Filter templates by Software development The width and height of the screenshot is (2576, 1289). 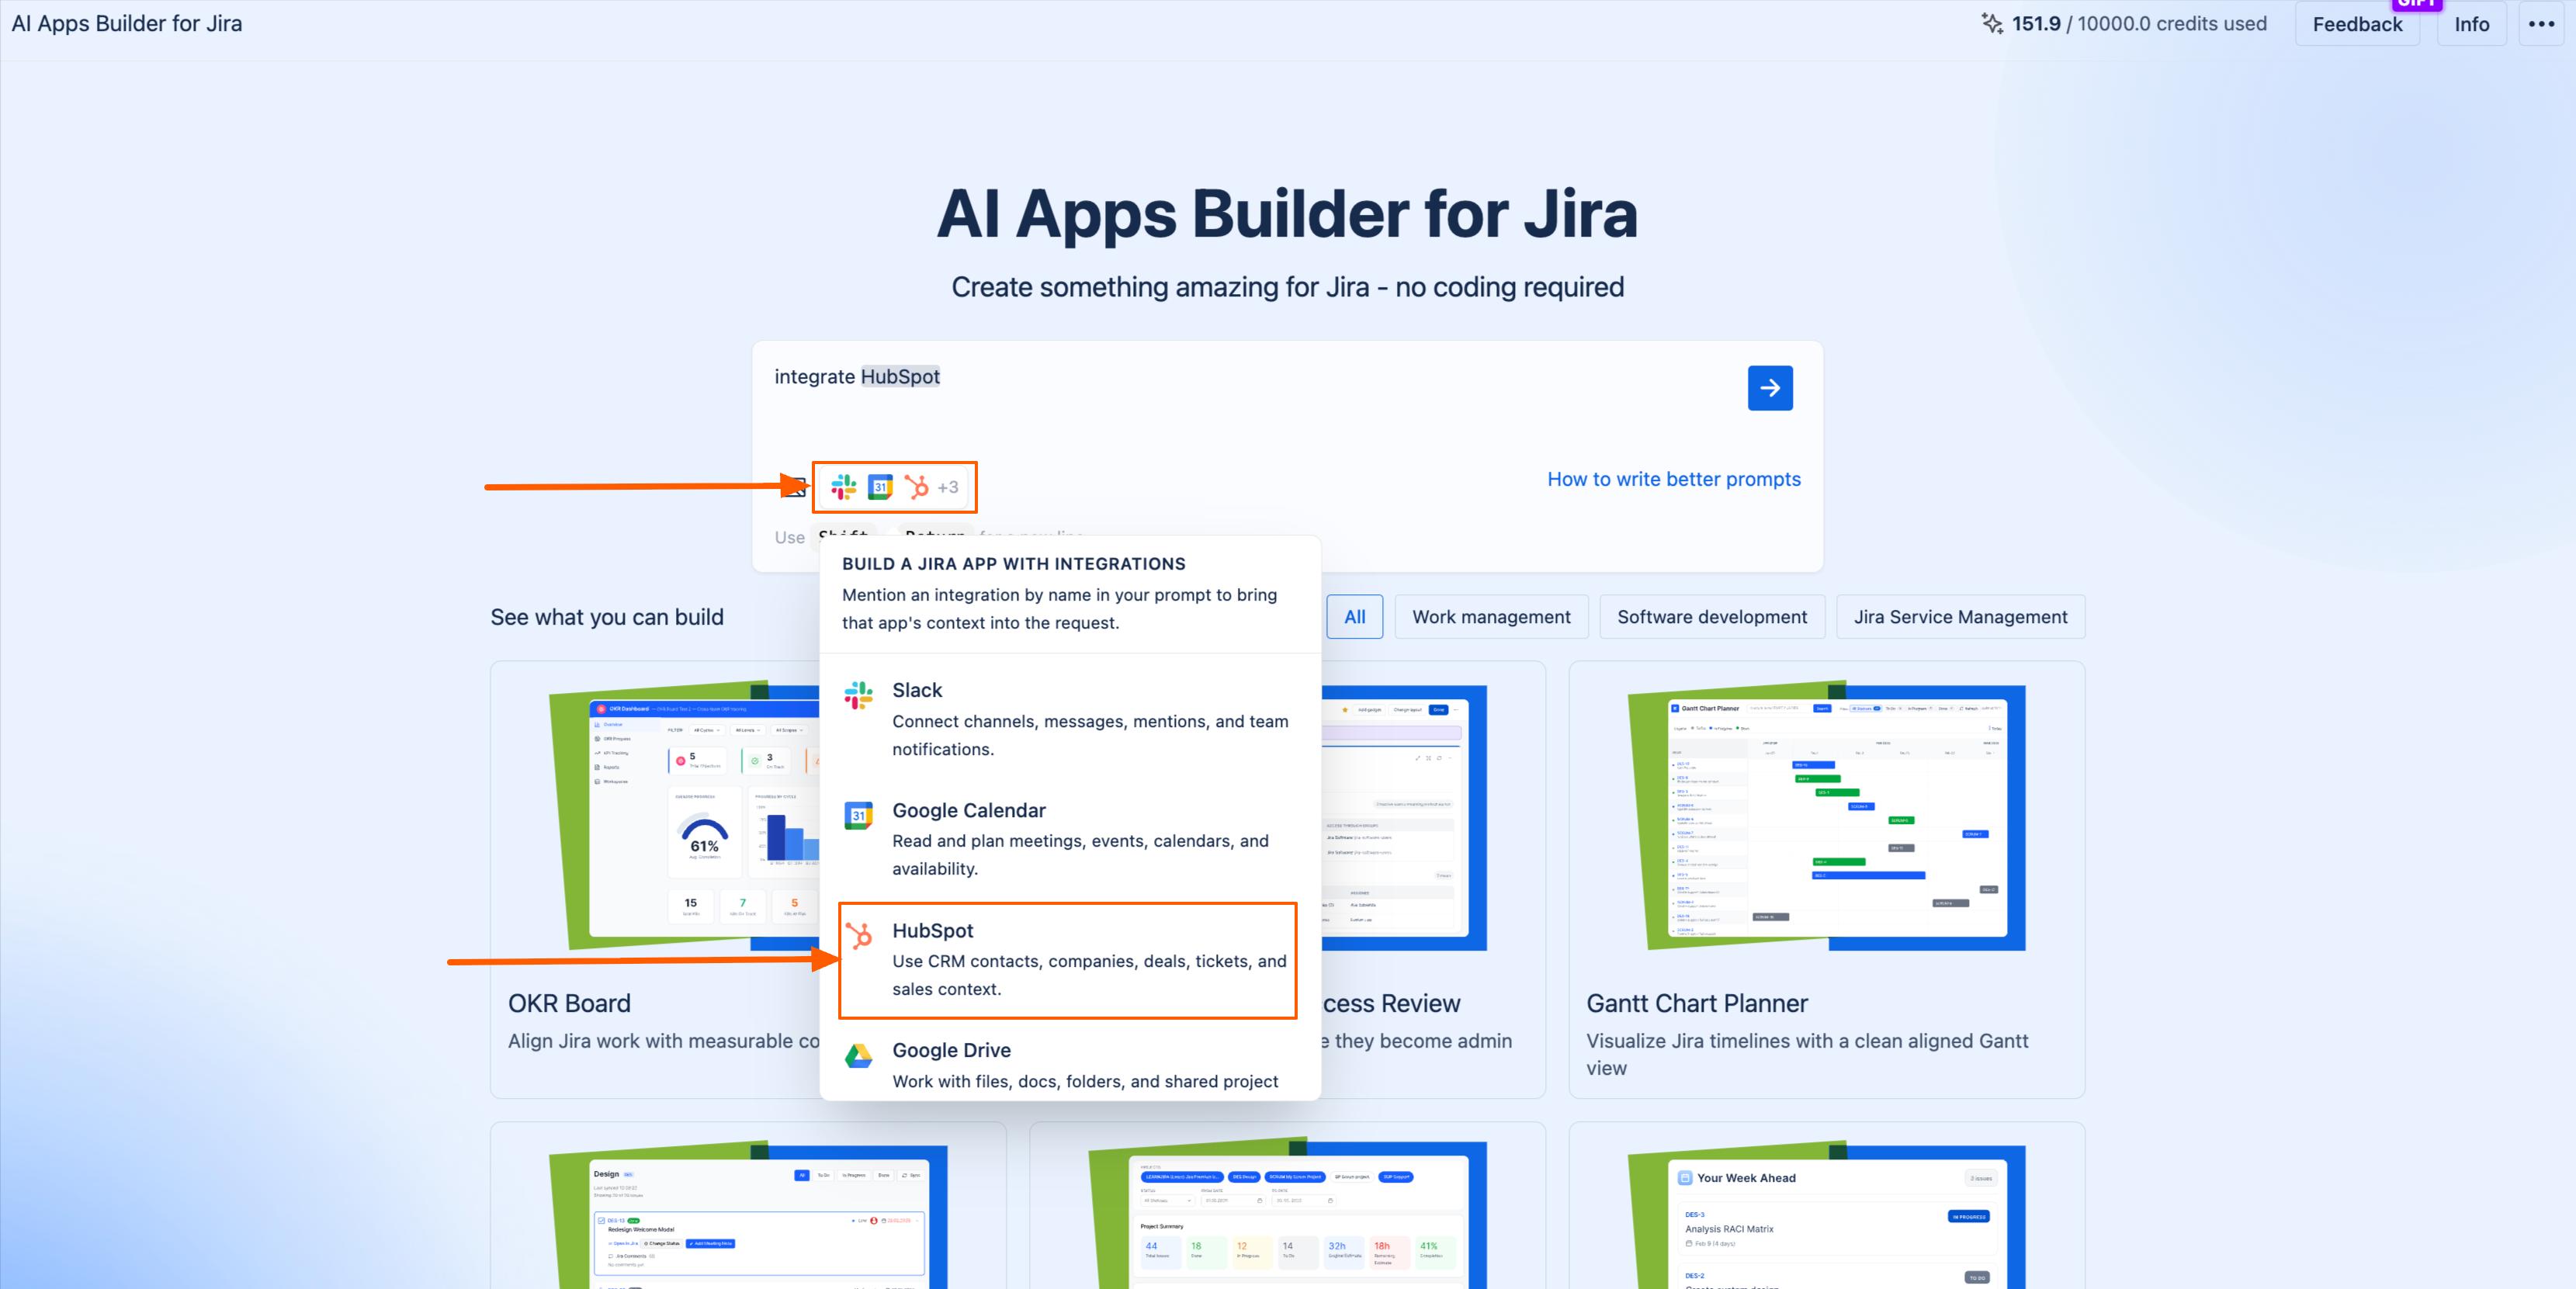[x=1712, y=617]
